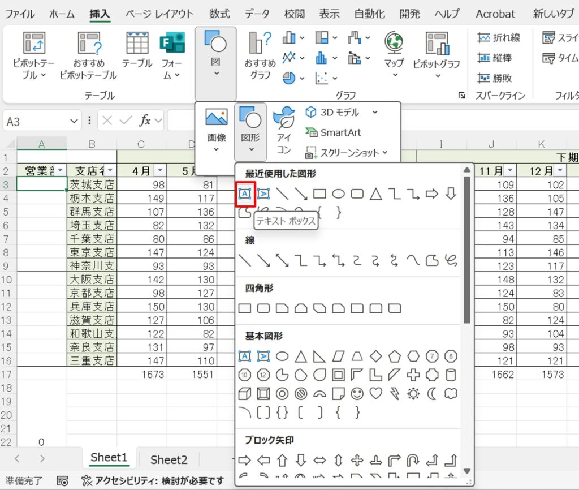The height and width of the screenshot is (490, 579).
Task: Open the accessibility status bar indicator
Action: coord(153,480)
